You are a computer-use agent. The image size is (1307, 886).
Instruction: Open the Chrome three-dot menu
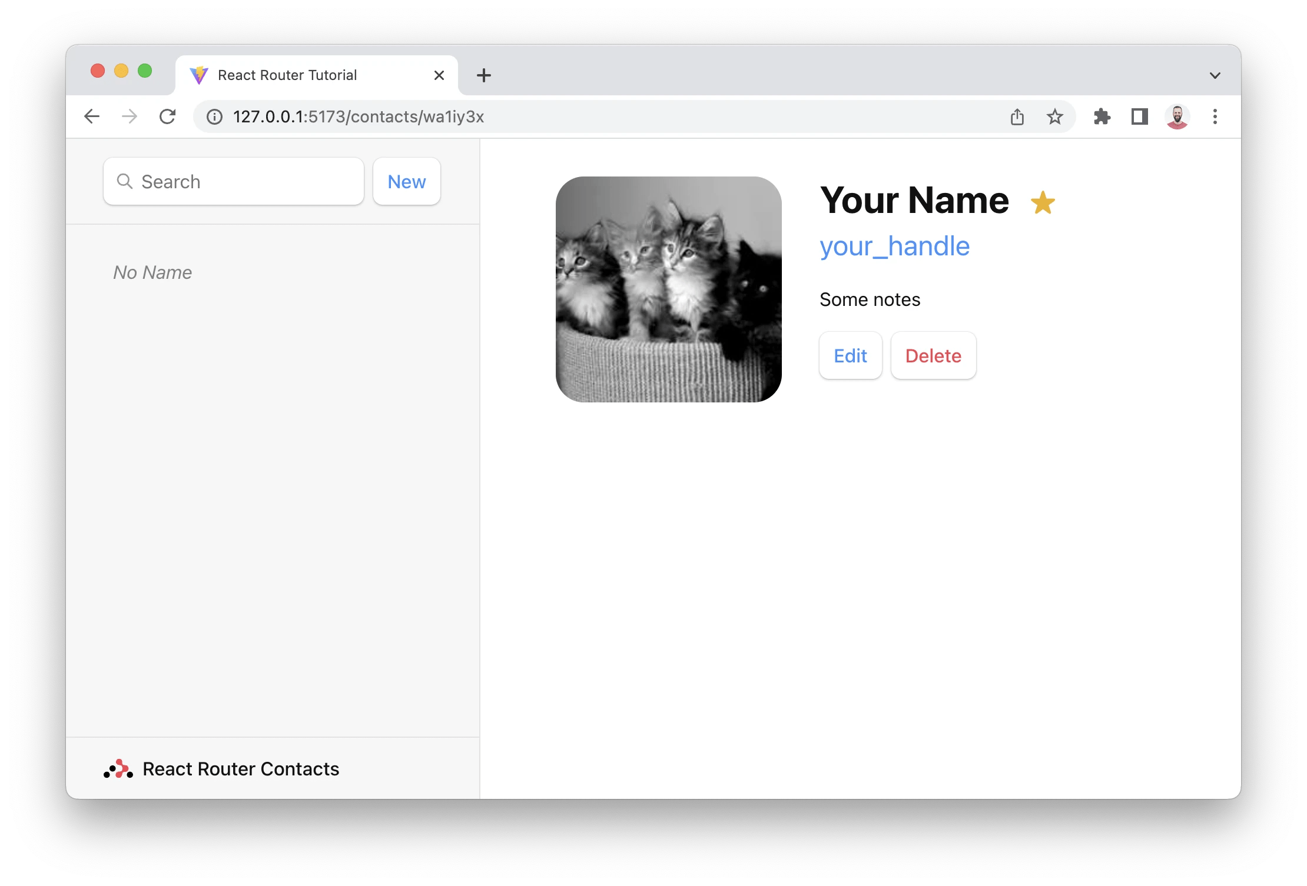coord(1215,116)
